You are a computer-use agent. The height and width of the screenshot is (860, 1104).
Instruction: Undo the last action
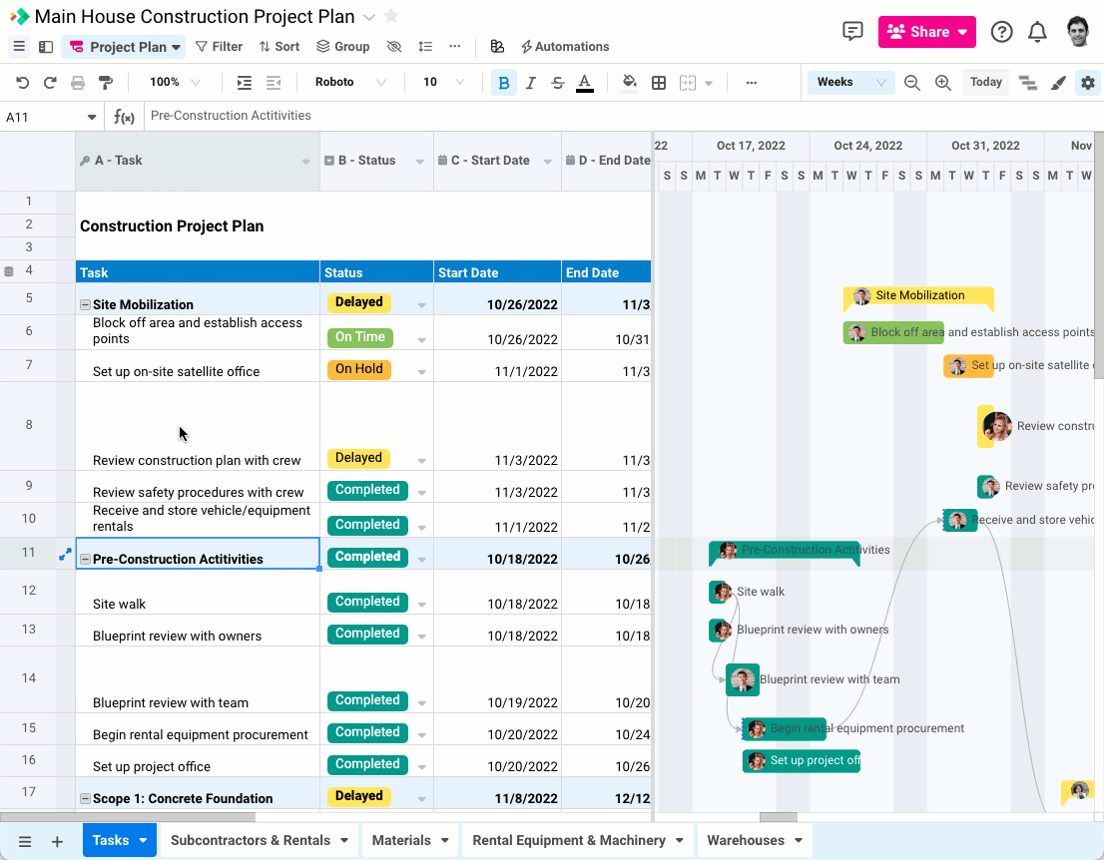click(x=23, y=83)
